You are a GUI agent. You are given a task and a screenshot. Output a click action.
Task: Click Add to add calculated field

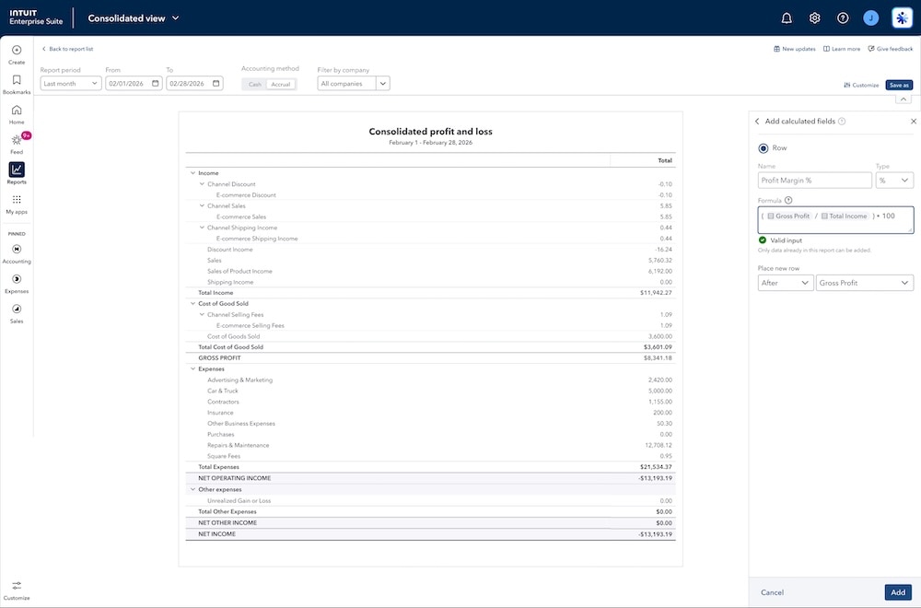898,592
